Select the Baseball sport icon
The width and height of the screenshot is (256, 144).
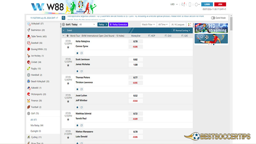coord(29,43)
